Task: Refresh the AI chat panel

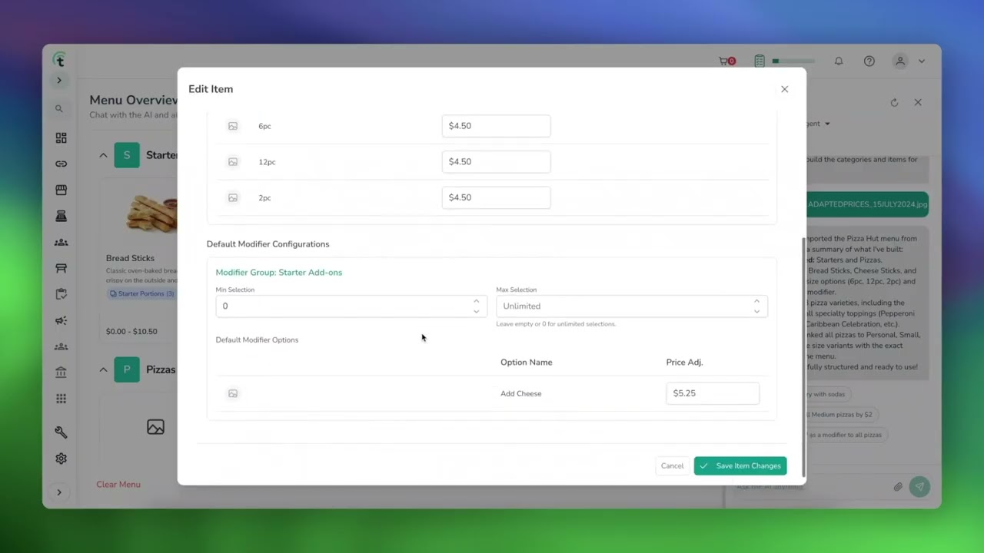Action: coord(894,102)
